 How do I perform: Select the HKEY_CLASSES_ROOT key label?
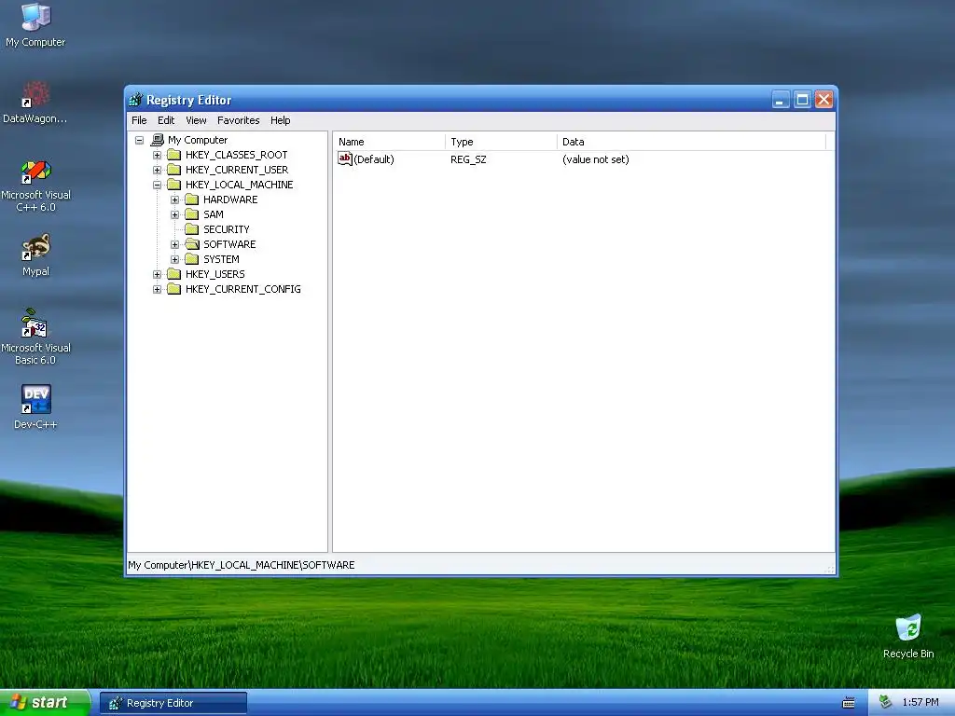click(x=236, y=155)
